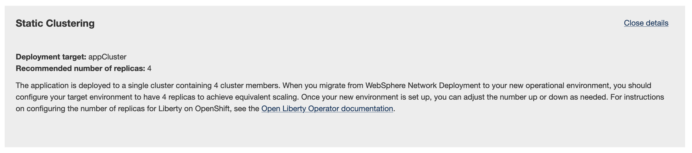Click the words WebSphere Network Deployment
Screen dimensions: 692x153
point(423,86)
